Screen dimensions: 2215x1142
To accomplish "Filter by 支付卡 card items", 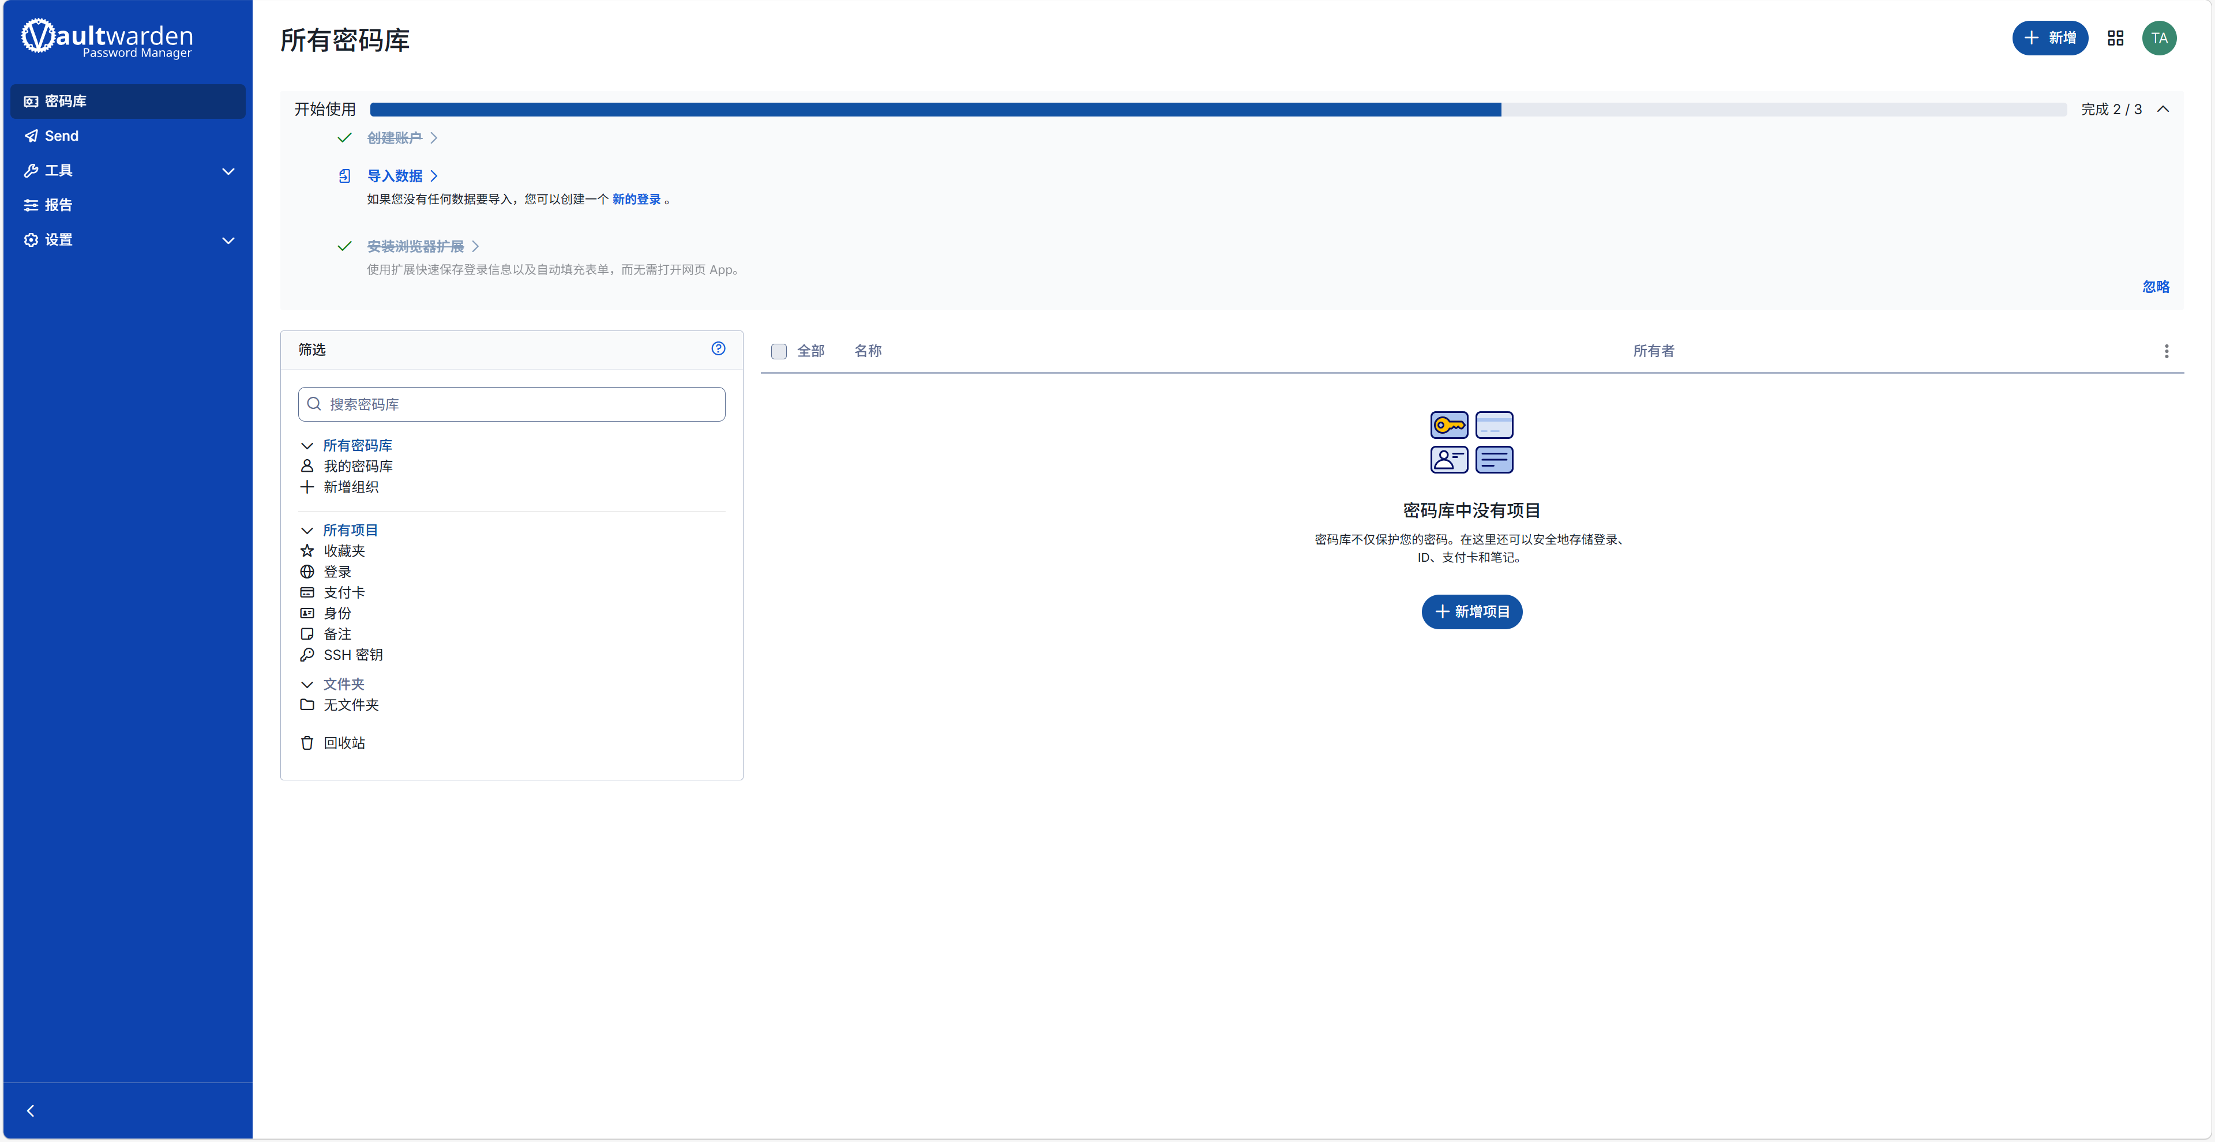I will pos(343,592).
